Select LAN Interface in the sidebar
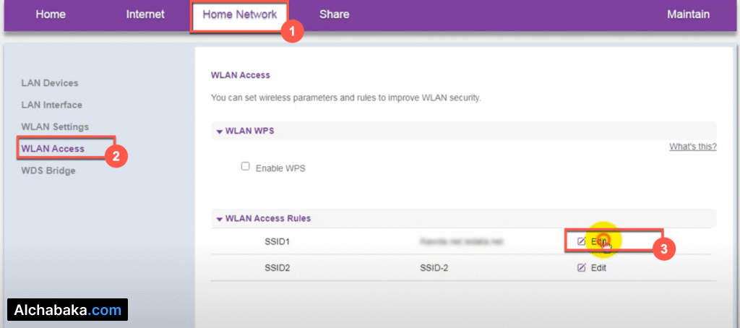 (52, 105)
